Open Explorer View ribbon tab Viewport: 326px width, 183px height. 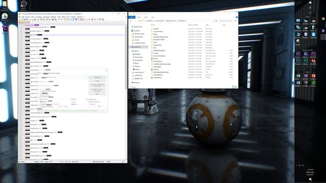coord(152,17)
